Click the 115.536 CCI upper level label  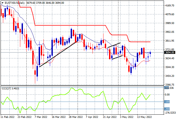[x=169, y=88]
